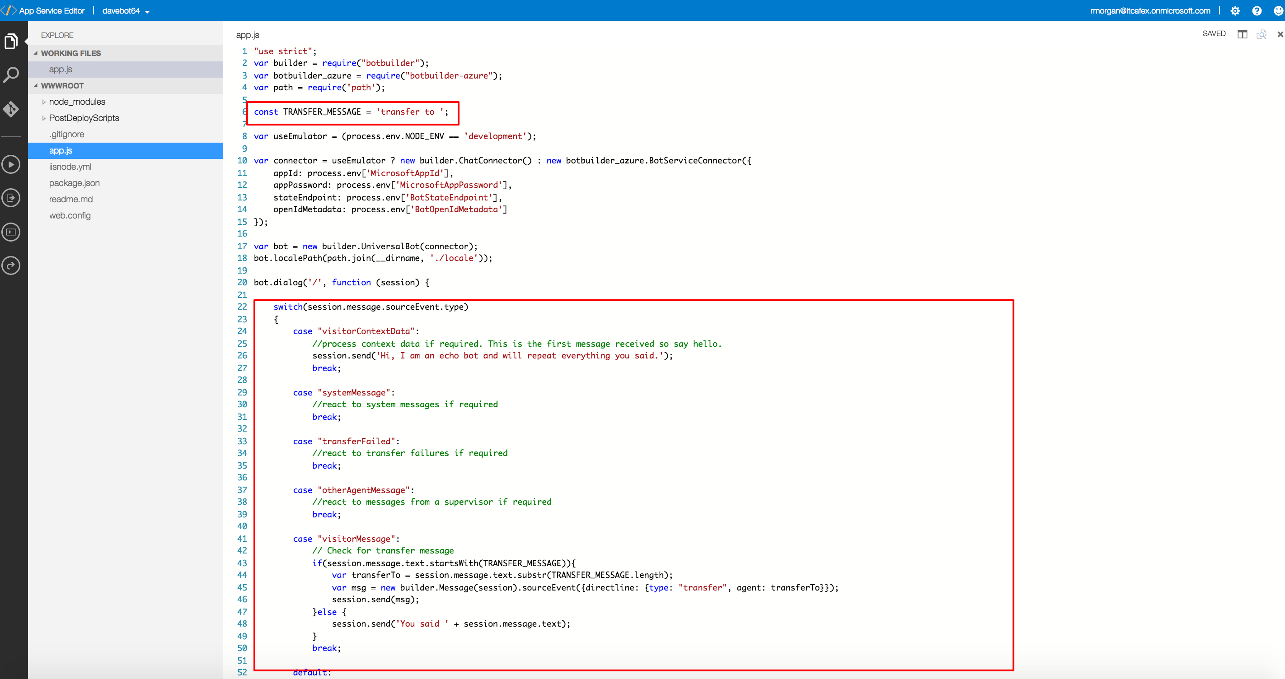Click the app.js editor tab title
This screenshot has width=1285, height=679.
coord(248,35)
